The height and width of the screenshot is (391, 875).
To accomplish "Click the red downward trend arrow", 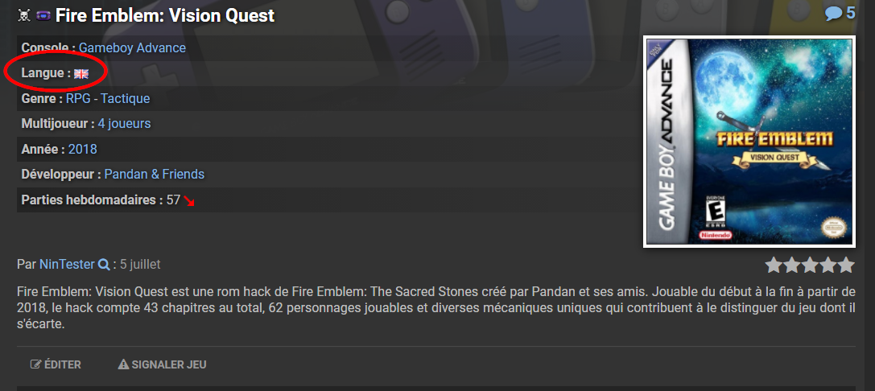I will (190, 200).
